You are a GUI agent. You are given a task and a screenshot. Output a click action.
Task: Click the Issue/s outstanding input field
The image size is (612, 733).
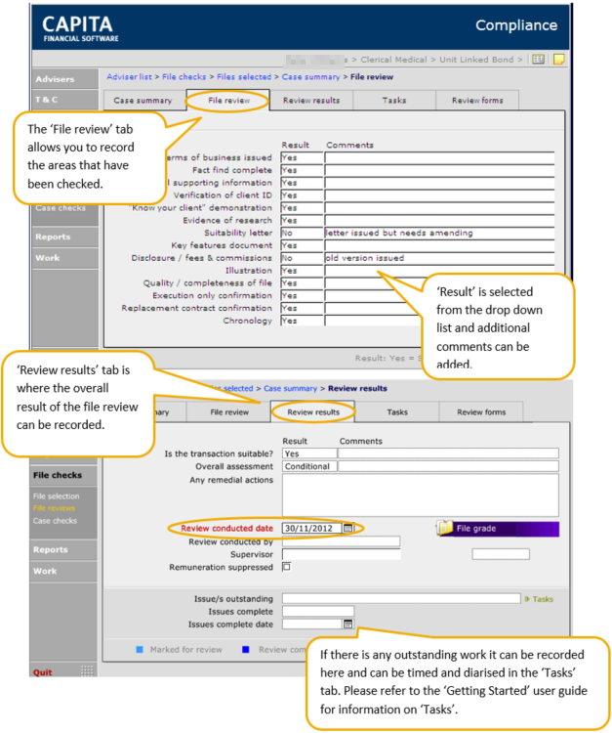pos(401,599)
